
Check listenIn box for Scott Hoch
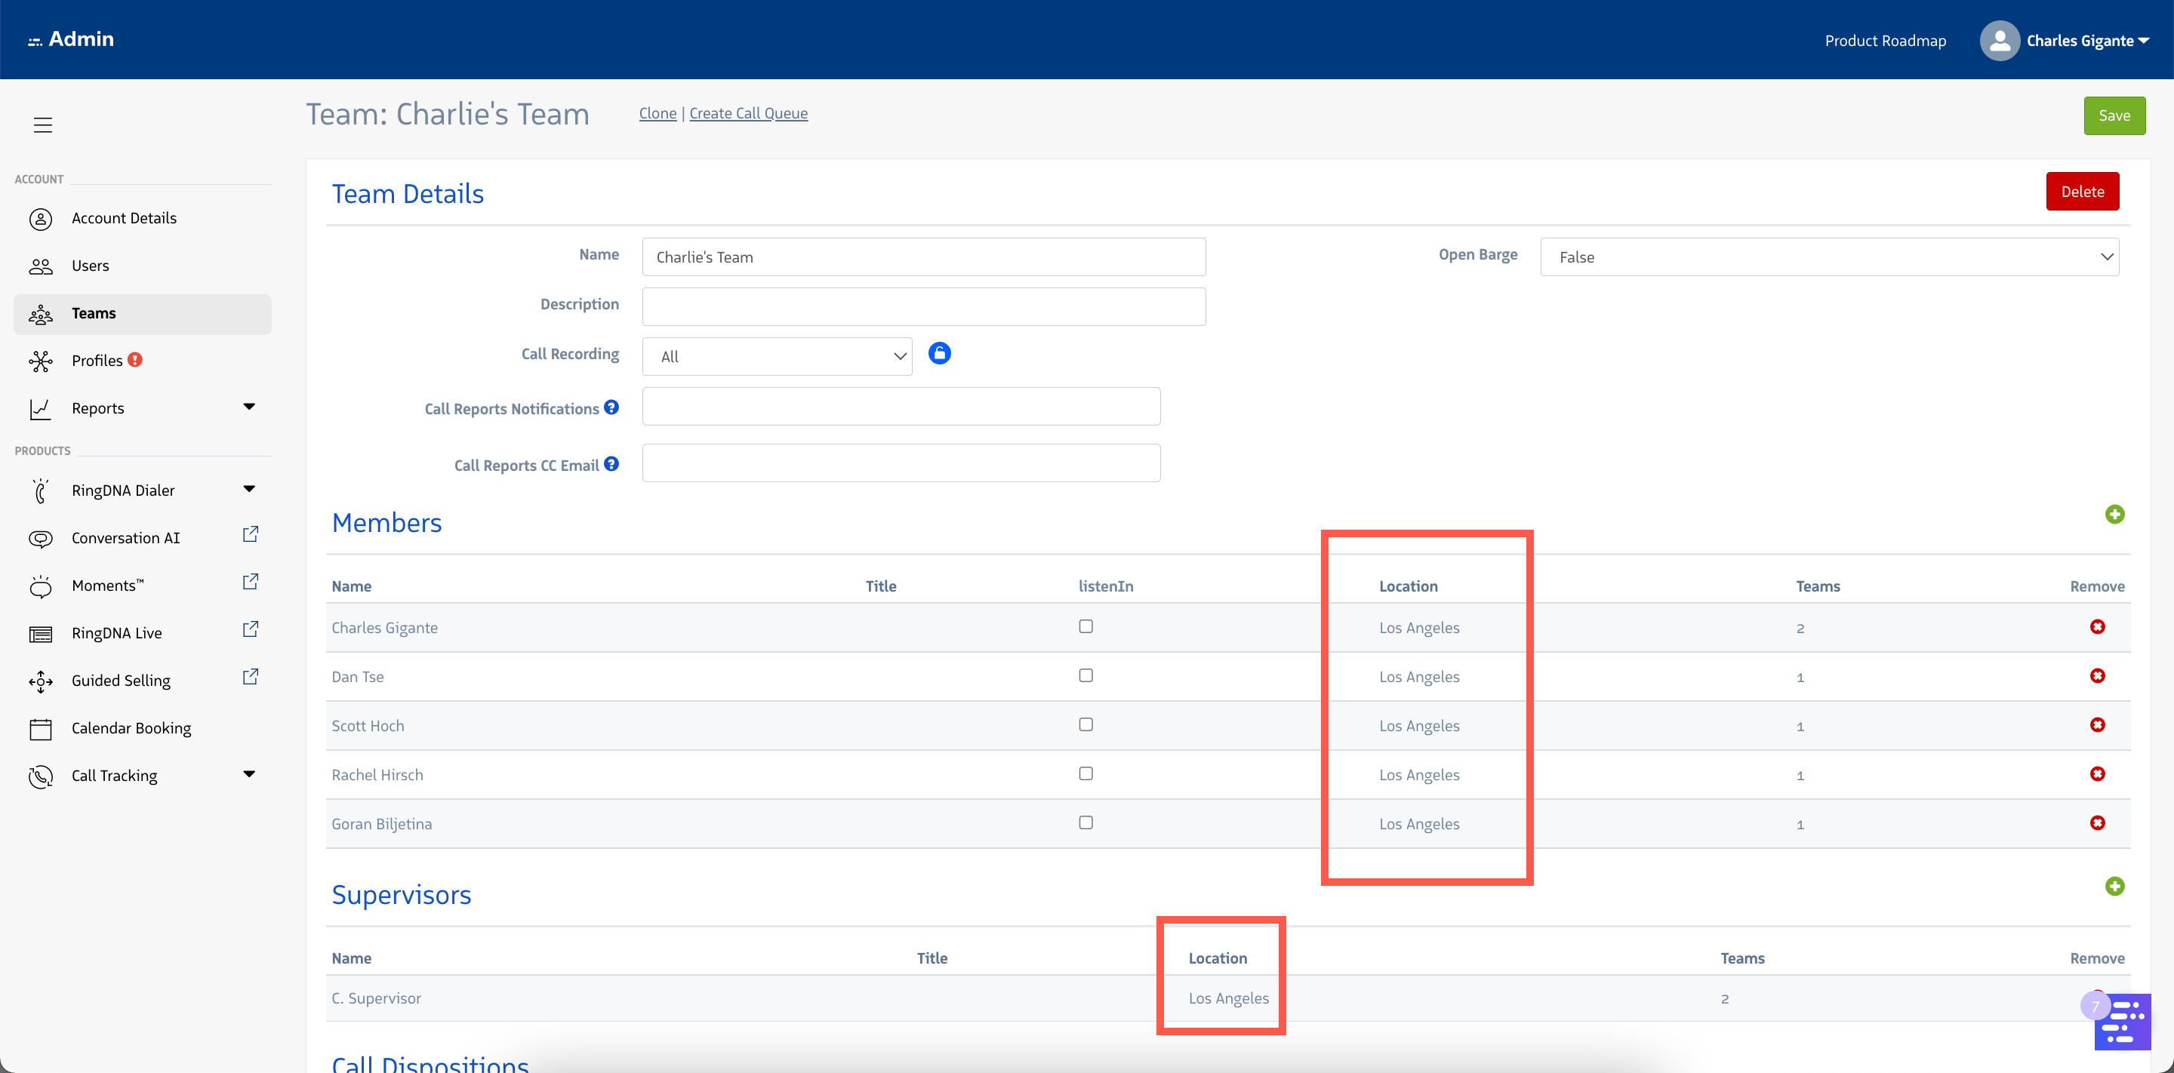click(1085, 724)
